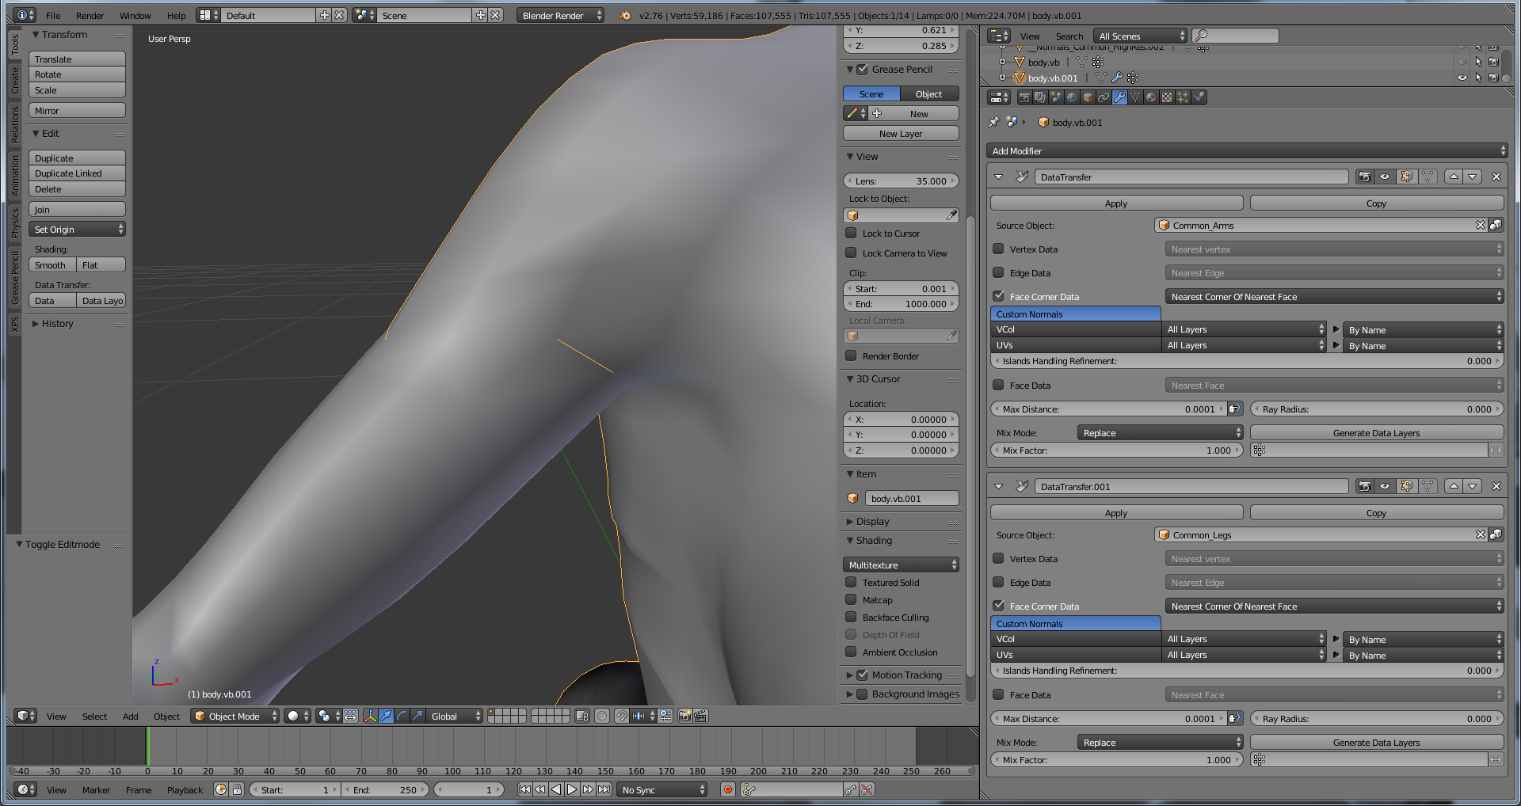Toggle the 3D manipulator widget icon
The width and height of the screenshot is (1521, 806).
click(370, 716)
